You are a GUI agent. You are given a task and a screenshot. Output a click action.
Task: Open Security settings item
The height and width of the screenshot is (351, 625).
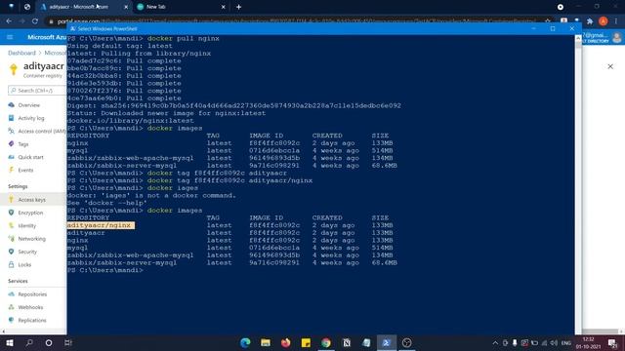tap(27, 252)
